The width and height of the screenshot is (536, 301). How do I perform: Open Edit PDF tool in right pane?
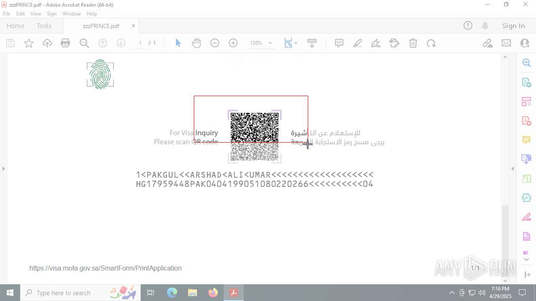526,102
